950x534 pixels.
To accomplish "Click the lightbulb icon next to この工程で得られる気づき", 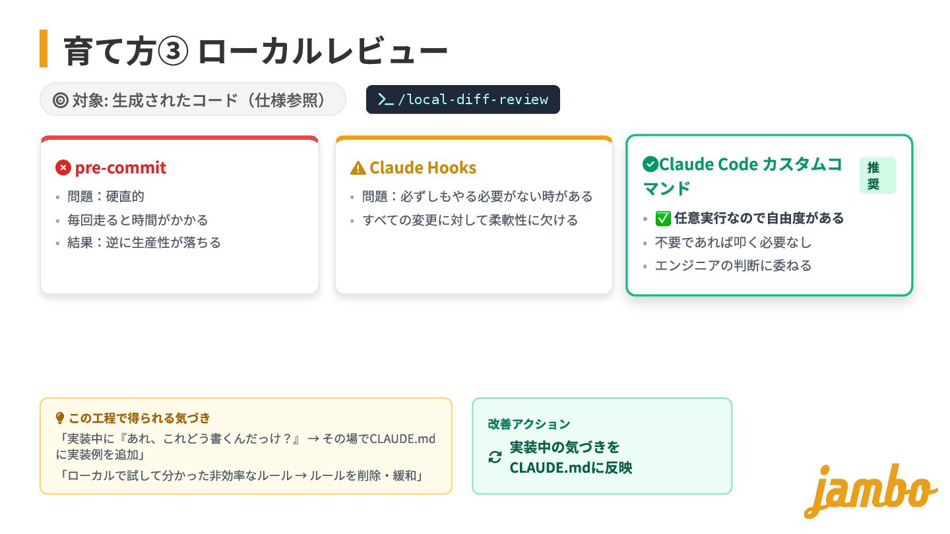I will (60, 418).
